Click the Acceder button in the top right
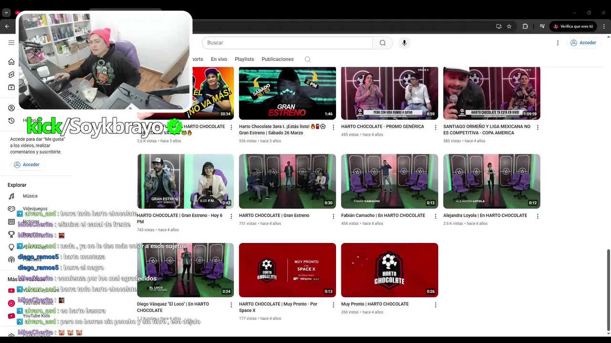The width and height of the screenshot is (611, 343). tap(583, 43)
